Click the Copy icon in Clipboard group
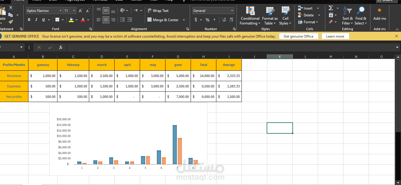Image resolution: width=401 pixels, height=185 pixels. 11,15
